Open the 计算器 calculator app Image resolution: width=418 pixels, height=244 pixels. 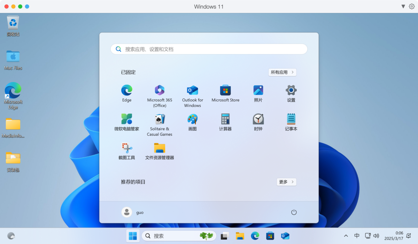225,122
